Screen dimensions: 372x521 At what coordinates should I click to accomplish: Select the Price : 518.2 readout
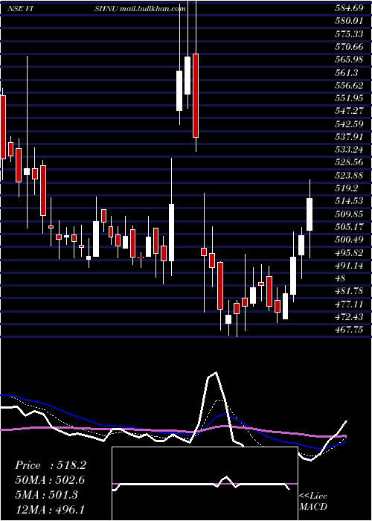click(x=51, y=465)
